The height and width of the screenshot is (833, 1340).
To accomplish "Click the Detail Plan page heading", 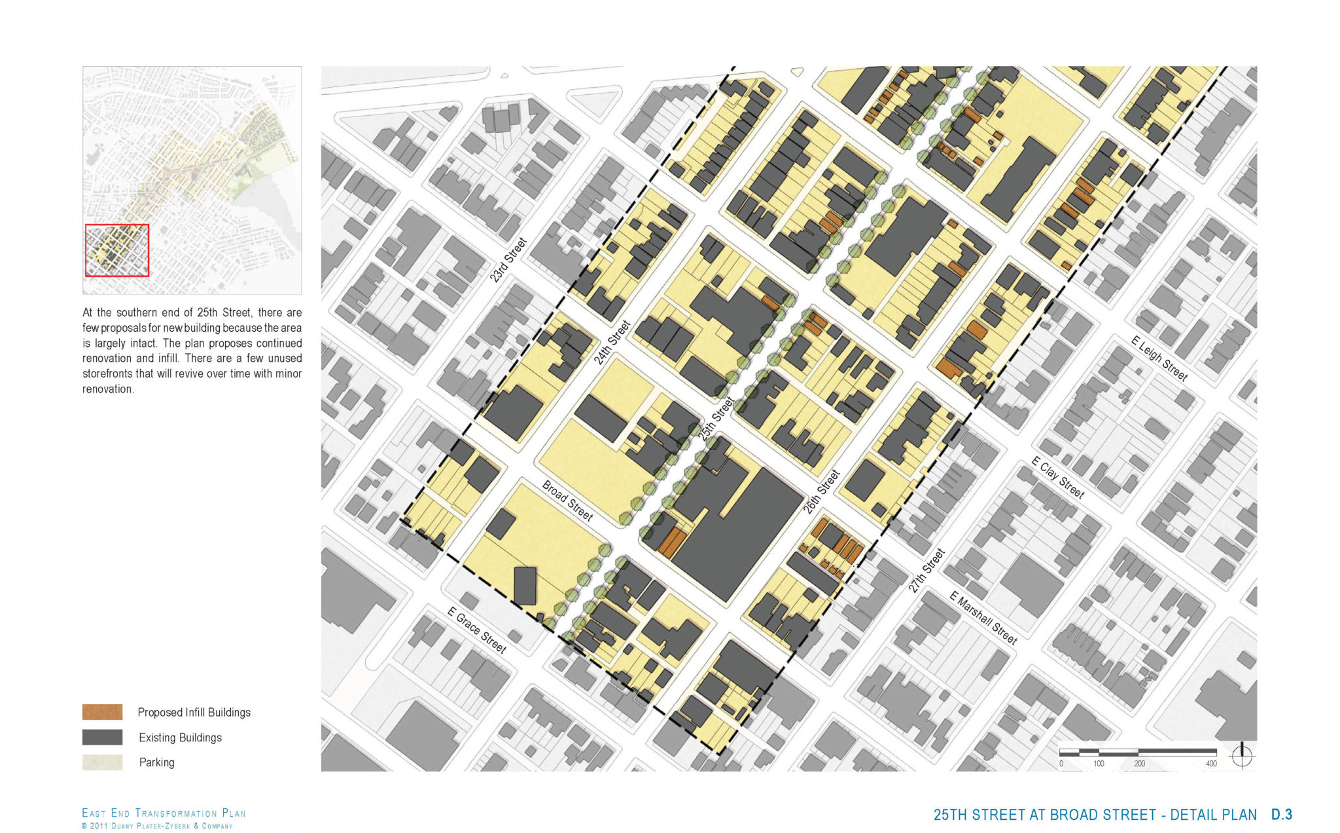I will [x=1095, y=815].
